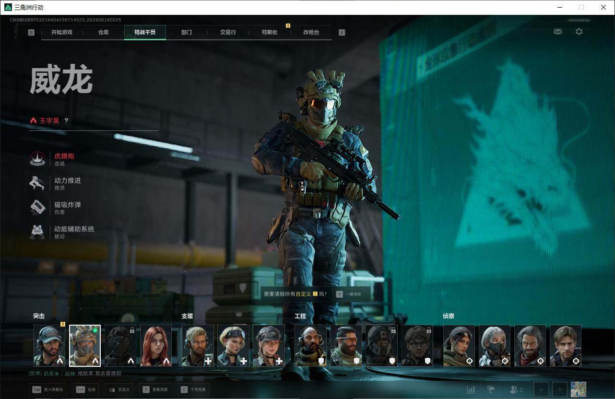Open the mail inbox envelope icon
This screenshot has height=399, width=615.
pyautogui.click(x=557, y=32)
